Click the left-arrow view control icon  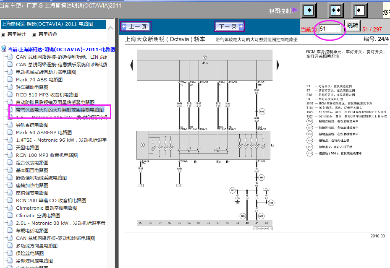pyautogui.click(x=360, y=10)
